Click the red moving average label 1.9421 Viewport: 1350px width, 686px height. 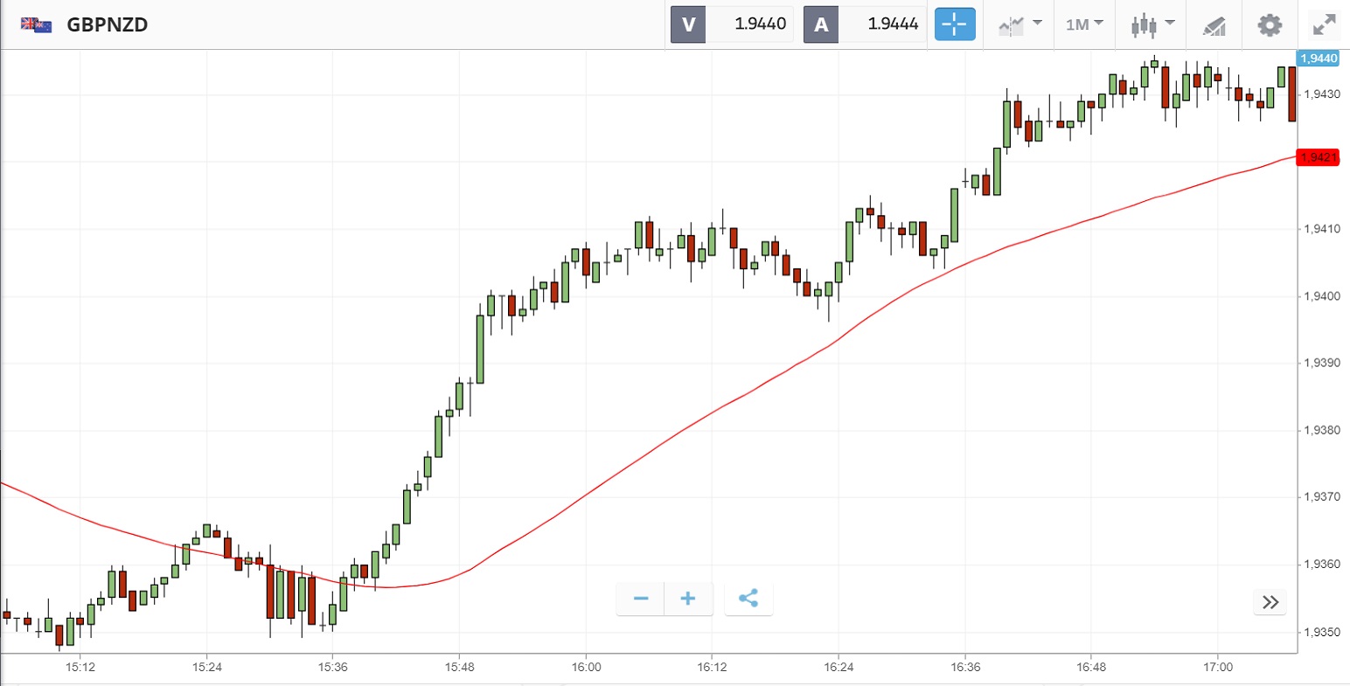(1319, 157)
